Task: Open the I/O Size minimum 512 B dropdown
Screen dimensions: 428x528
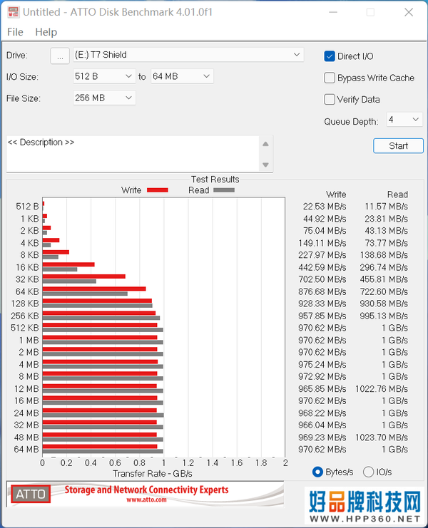Action: pos(104,76)
